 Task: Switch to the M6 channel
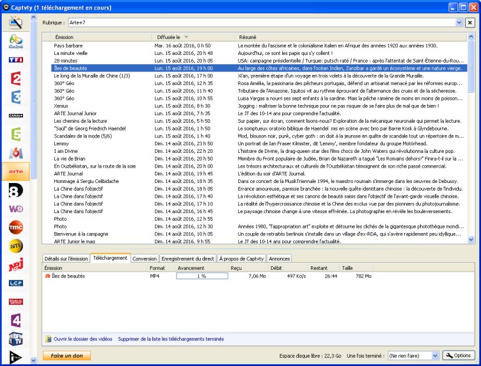[x=15, y=152]
